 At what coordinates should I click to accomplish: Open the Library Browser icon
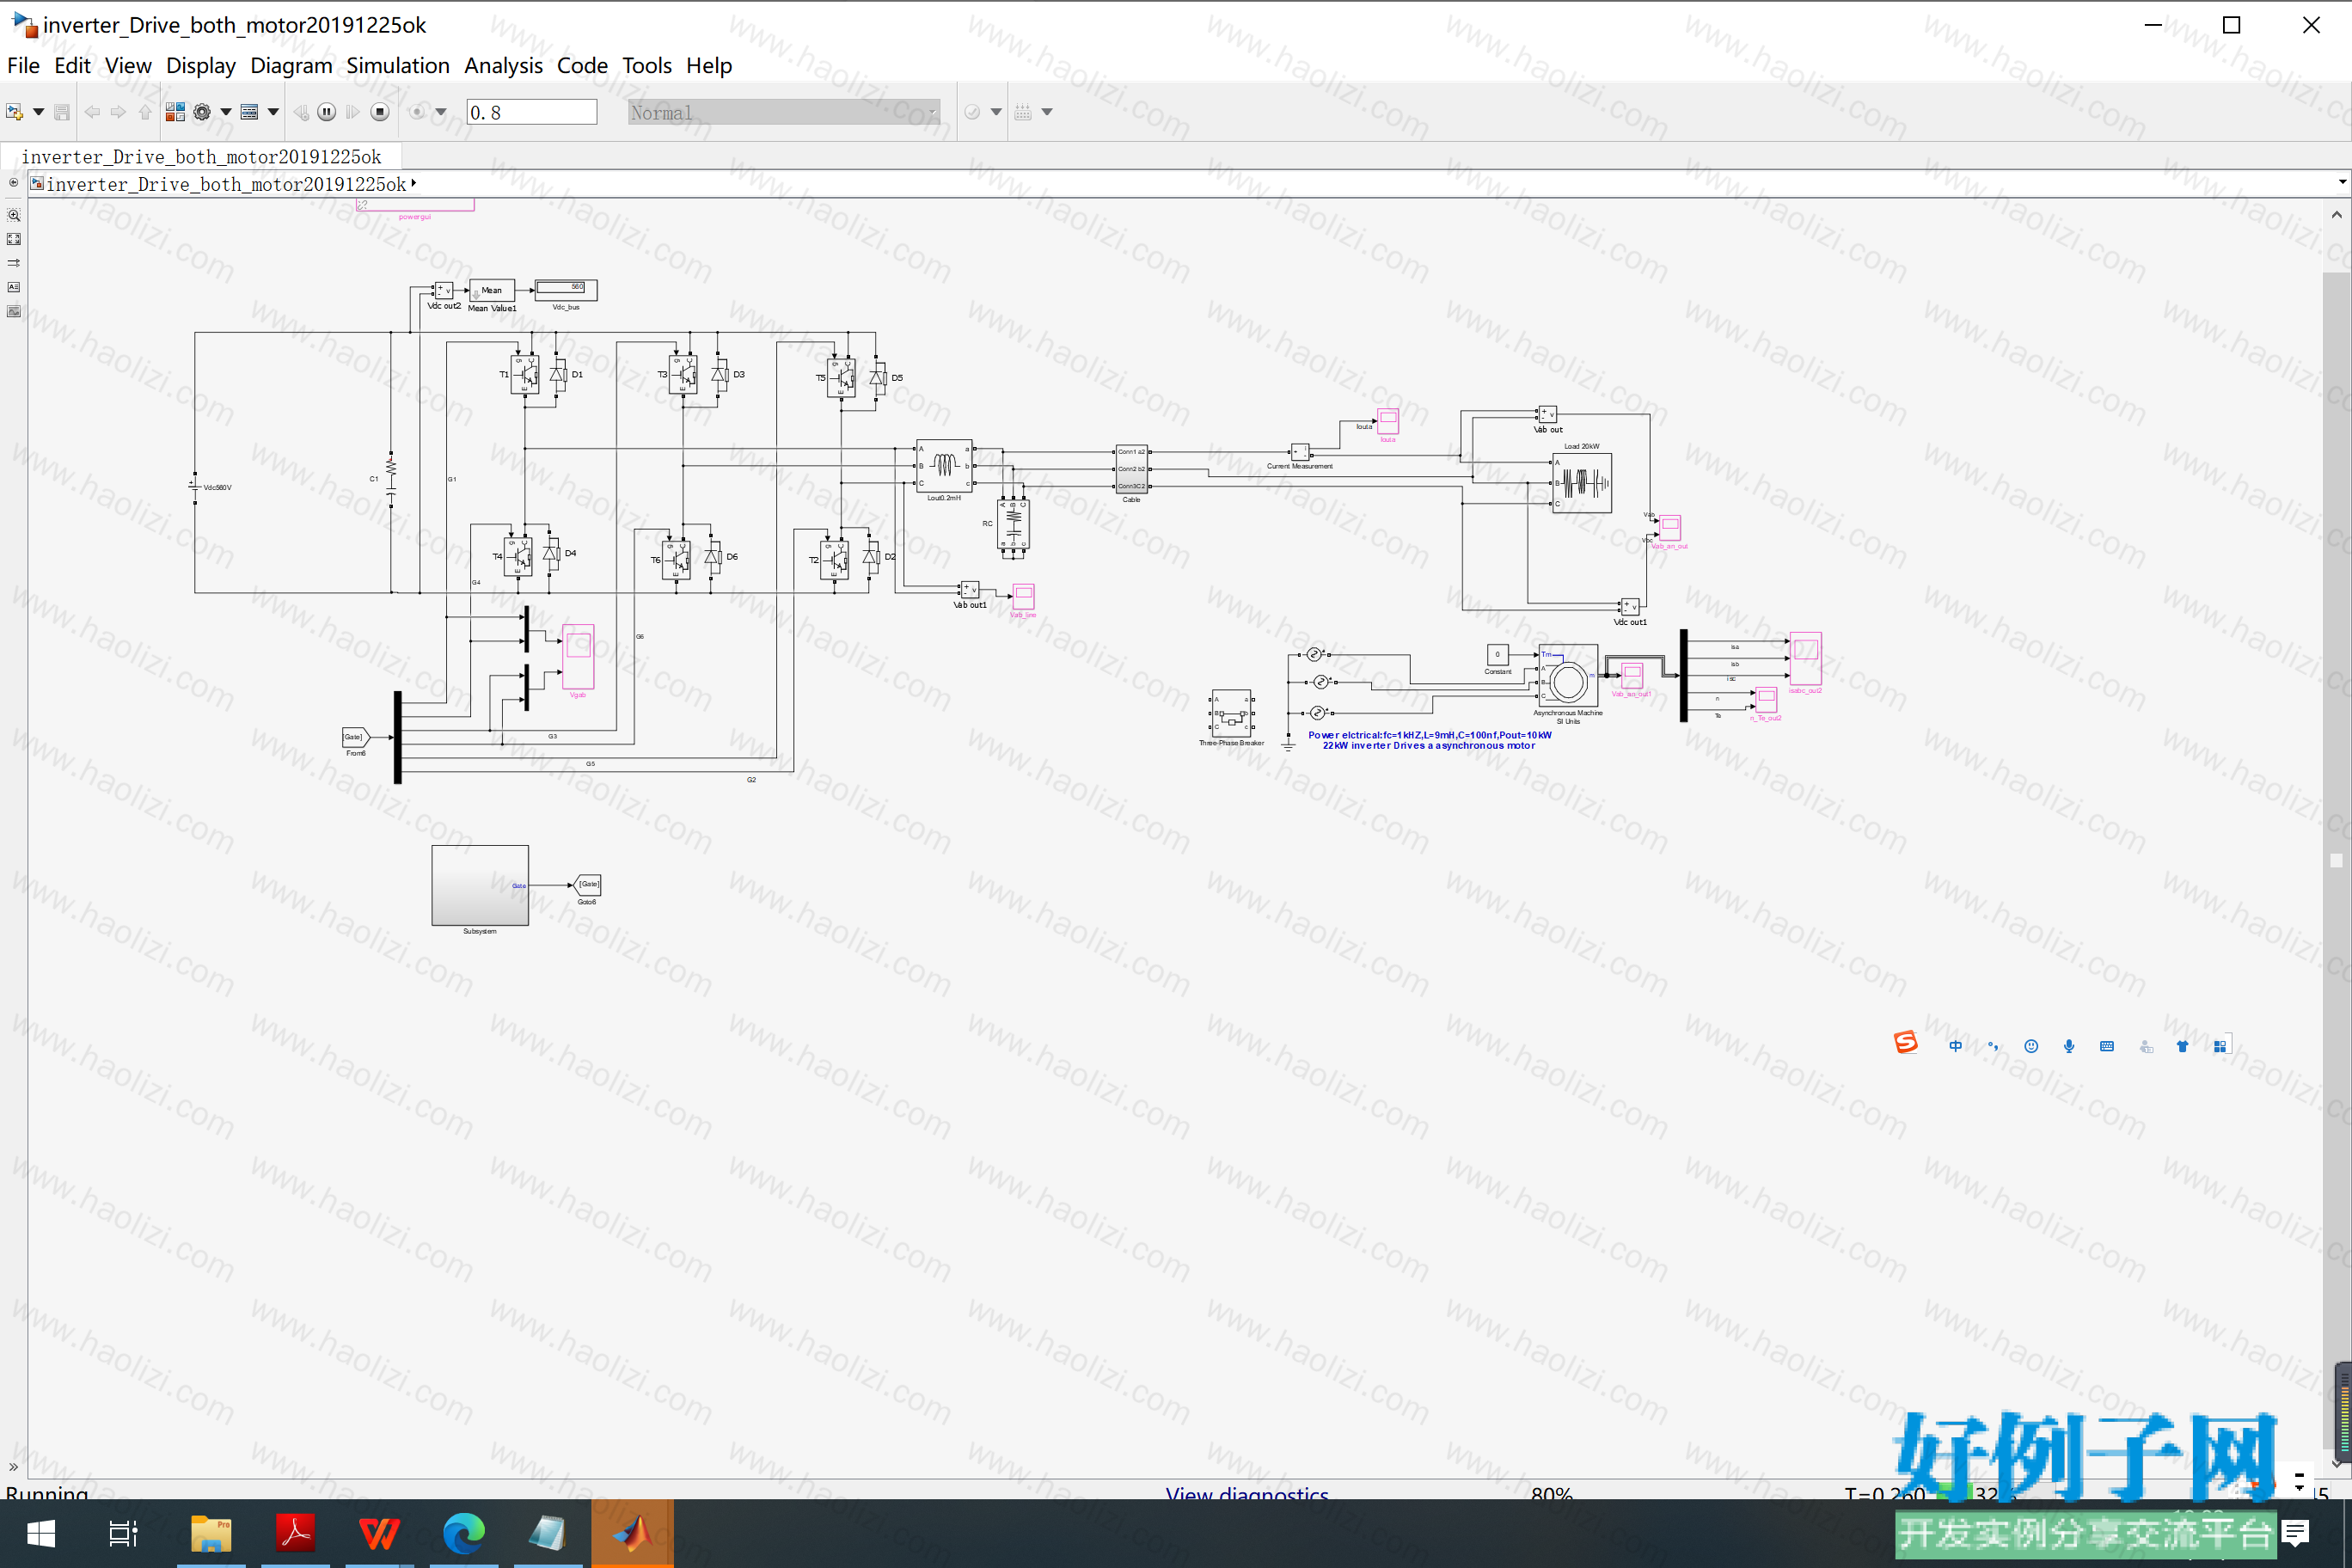[x=175, y=112]
